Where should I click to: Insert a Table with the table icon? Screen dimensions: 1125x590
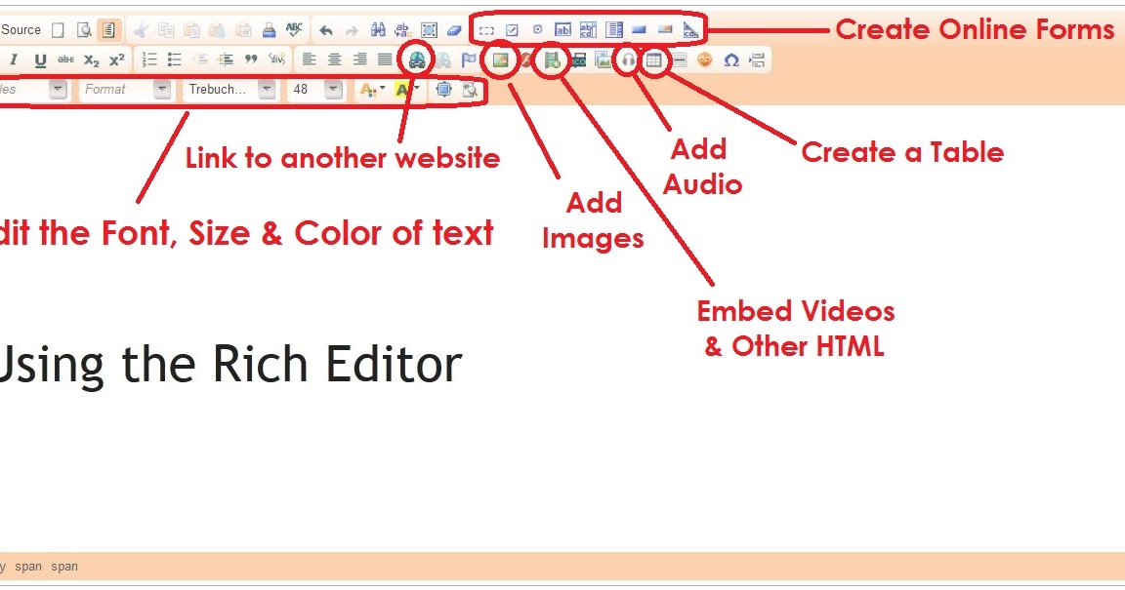point(653,59)
